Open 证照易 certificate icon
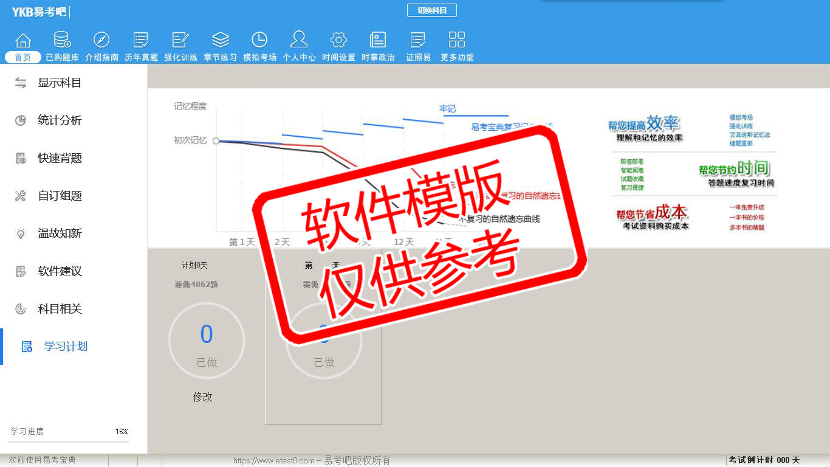830x467 pixels. 418,41
